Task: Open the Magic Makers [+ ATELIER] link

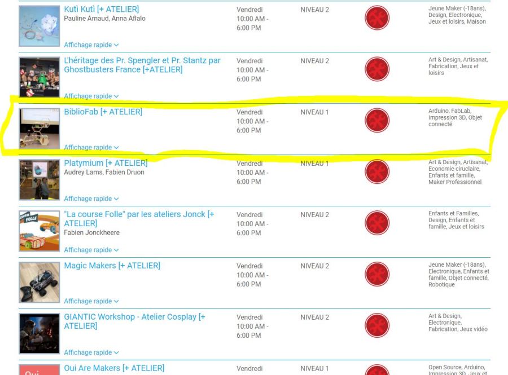Action: coord(112,266)
